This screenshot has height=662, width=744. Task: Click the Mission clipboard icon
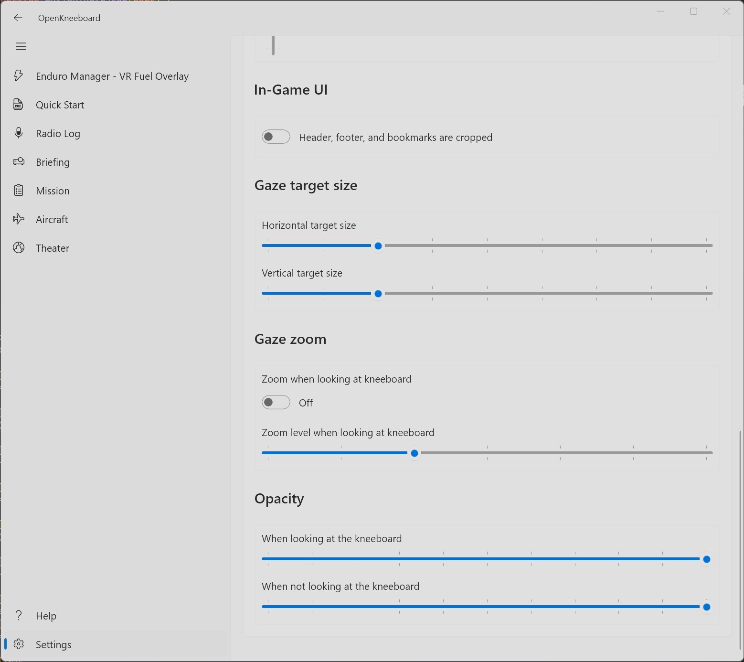tap(19, 191)
